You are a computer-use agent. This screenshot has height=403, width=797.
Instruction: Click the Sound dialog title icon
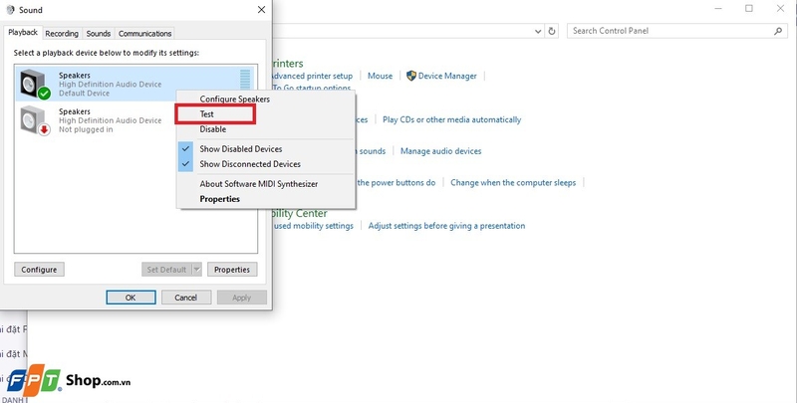pos(10,10)
